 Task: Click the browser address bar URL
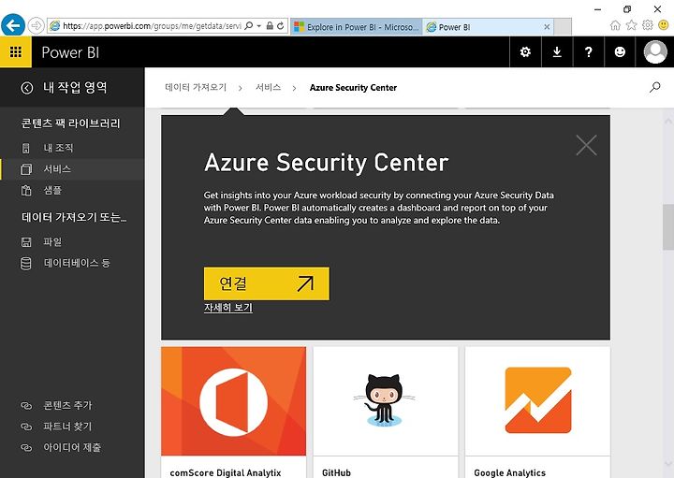click(152, 26)
